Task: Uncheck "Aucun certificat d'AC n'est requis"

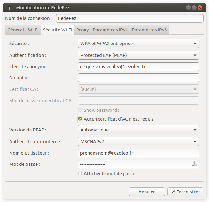Action: (x=80, y=119)
